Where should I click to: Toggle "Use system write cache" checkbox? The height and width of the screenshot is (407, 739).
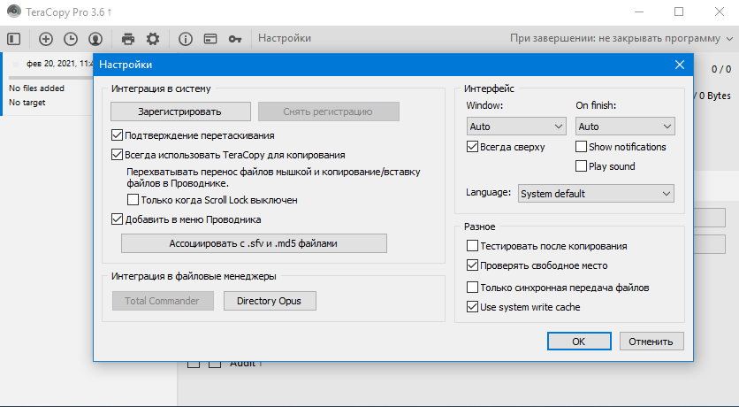(x=473, y=307)
